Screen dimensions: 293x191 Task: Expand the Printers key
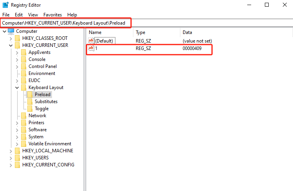coord(17,123)
